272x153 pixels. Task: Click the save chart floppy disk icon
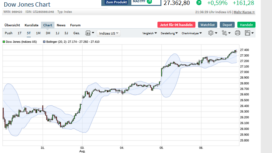(248, 33)
